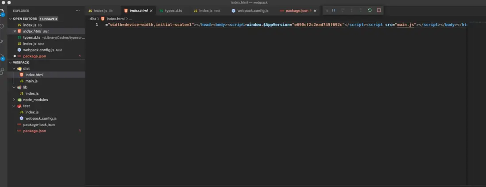The height and width of the screenshot is (187, 486).
Task: Click the debug Step Into icon
Action: click(351, 10)
